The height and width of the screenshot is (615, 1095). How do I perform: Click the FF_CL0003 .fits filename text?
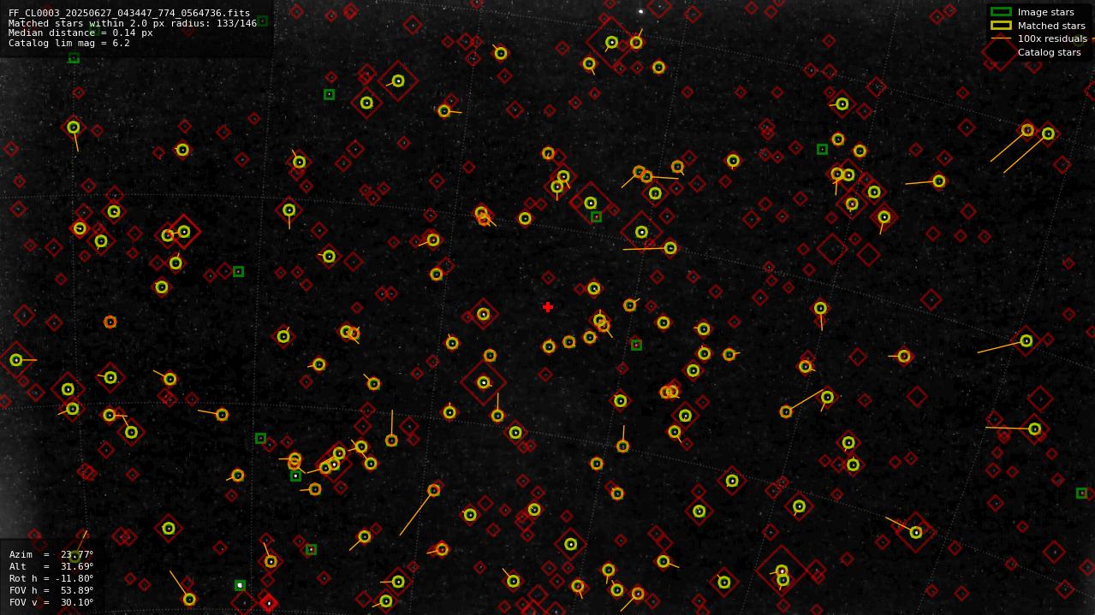(x=129, y=13)
